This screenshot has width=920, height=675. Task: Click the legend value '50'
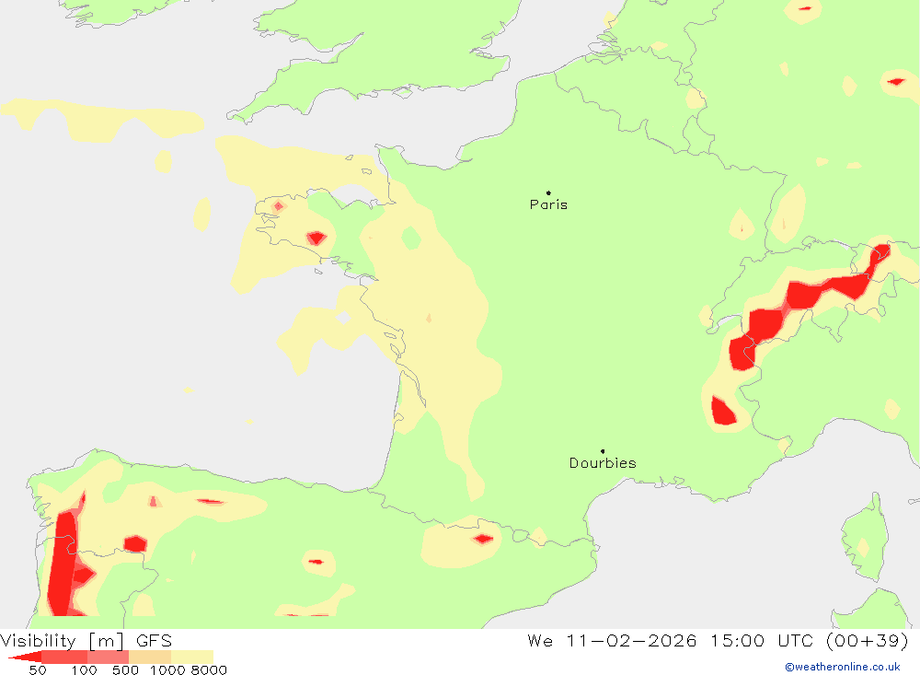point(38,669)
